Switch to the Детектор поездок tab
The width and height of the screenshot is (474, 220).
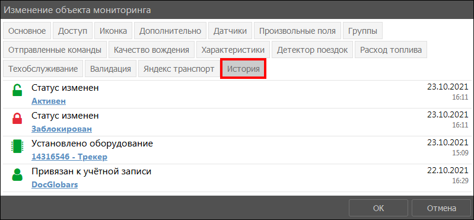pyautogui.click(x=313, y=50)
